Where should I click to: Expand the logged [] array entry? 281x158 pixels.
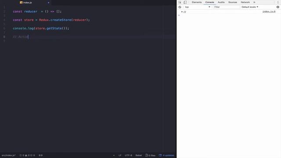coord(182,12)
